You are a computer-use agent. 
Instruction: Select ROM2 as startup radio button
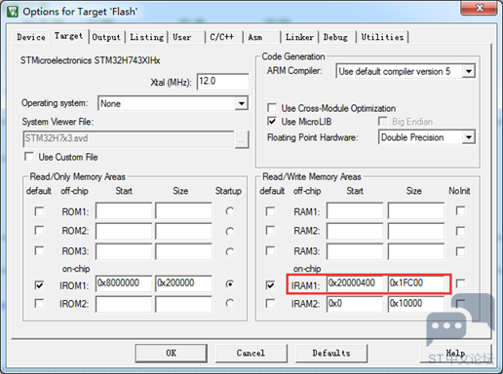230,231
